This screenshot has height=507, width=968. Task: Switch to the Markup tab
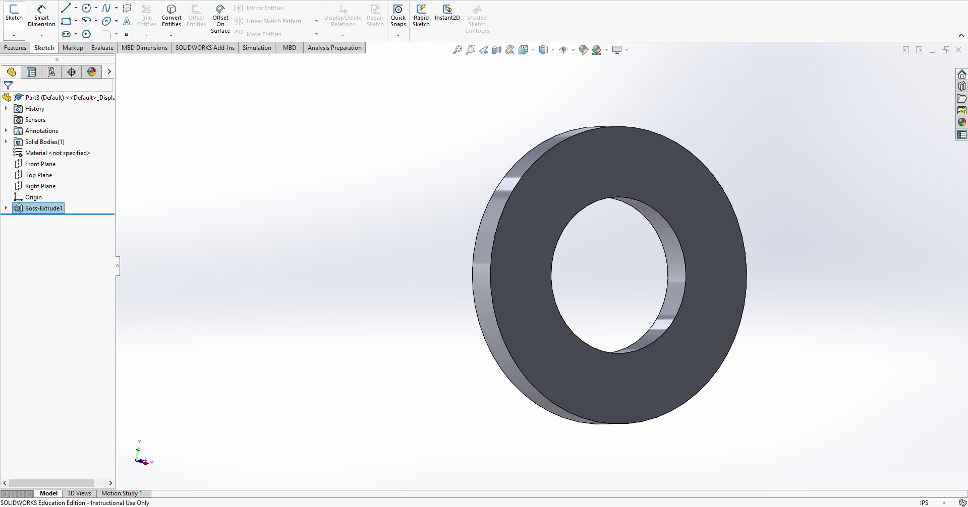point(73,48)
